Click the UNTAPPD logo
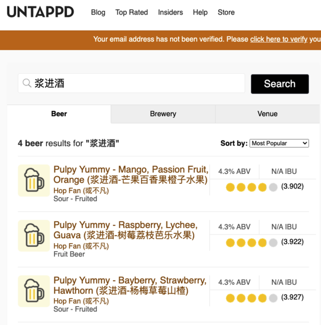The height and width of the screenshot is (325, 321). coord(40,12)
